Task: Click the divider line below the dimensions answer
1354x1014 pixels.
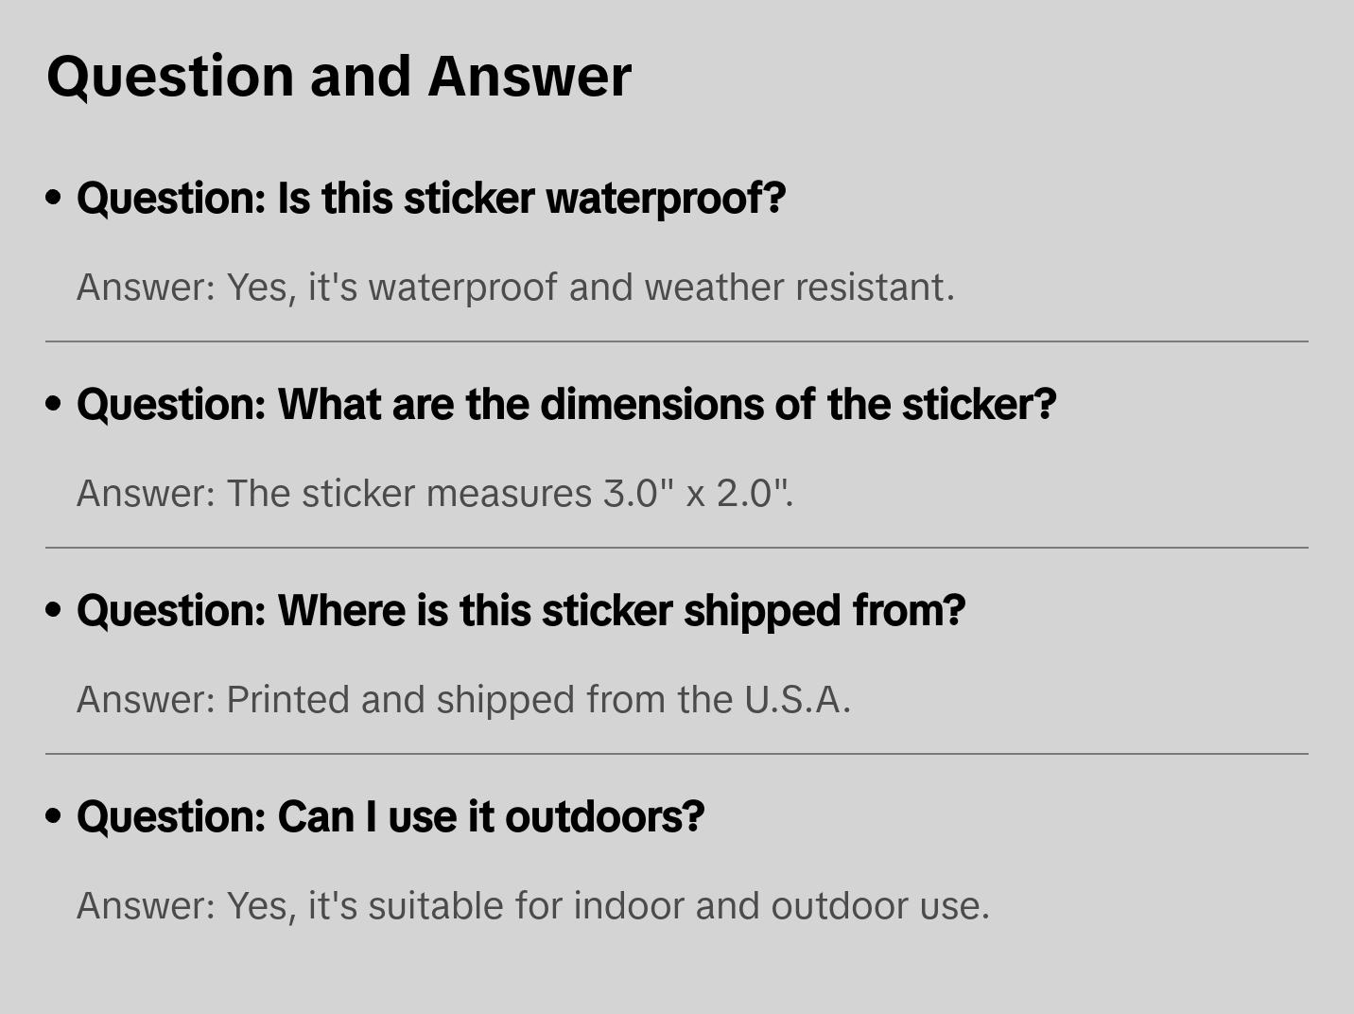Action: [x=677, y=548]
